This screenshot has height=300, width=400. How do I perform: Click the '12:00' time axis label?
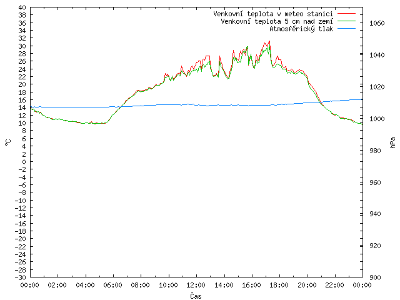(196, 285)
